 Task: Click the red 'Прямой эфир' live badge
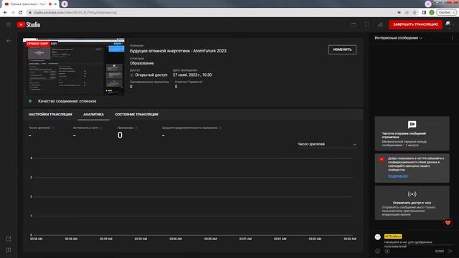tap(38, 44)
